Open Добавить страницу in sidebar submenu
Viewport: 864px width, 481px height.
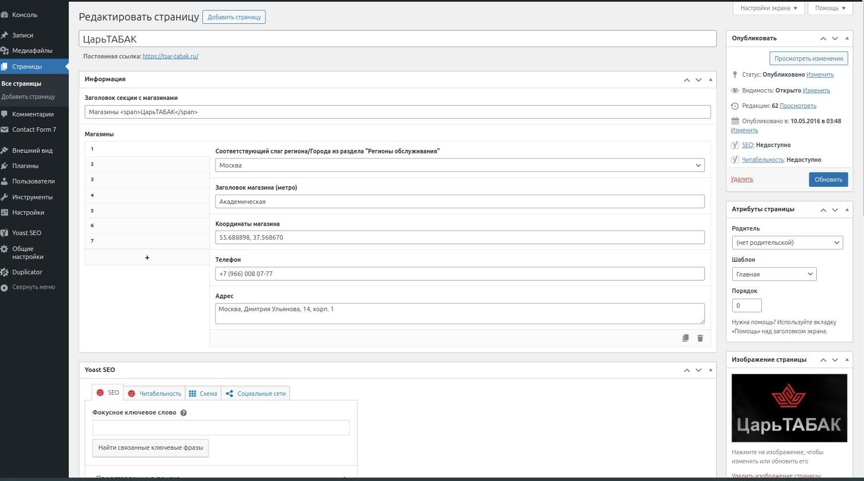pos(28,97)
